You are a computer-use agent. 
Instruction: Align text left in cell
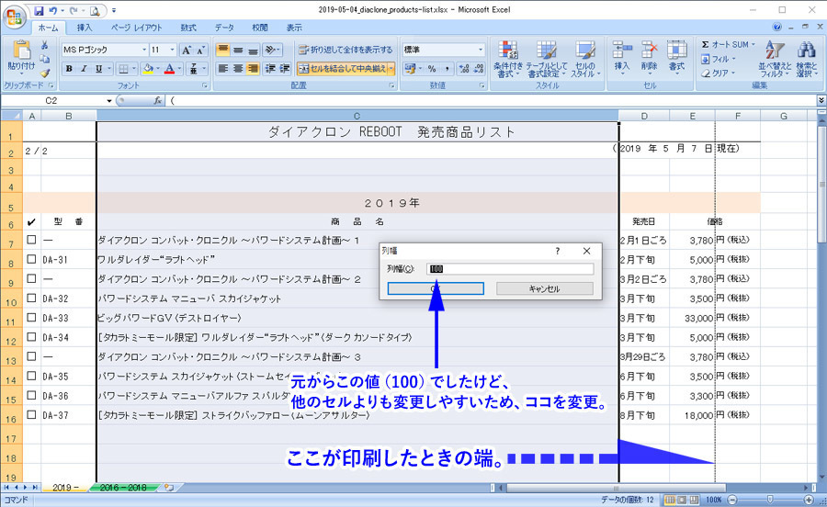click(x=223, y=69)
